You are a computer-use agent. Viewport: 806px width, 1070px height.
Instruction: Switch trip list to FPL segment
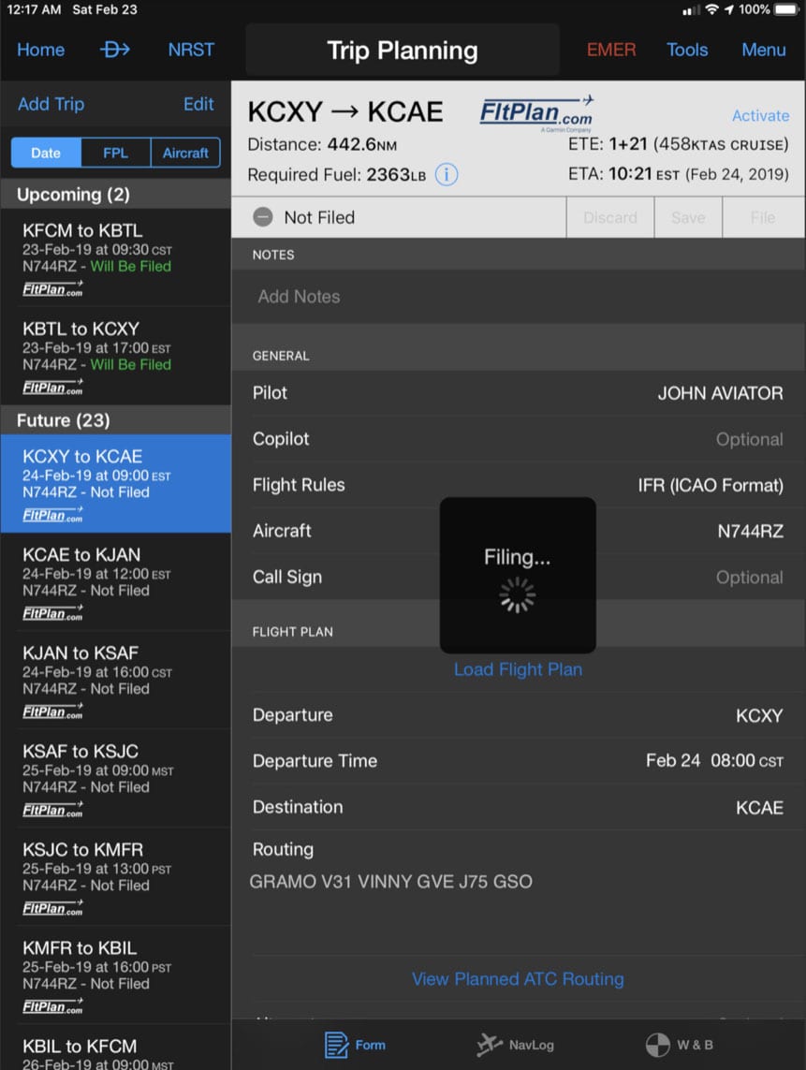(115, 153)
